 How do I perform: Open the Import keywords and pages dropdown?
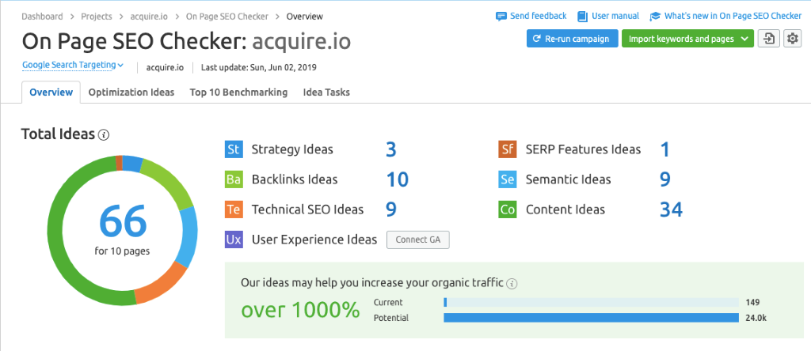687,39
